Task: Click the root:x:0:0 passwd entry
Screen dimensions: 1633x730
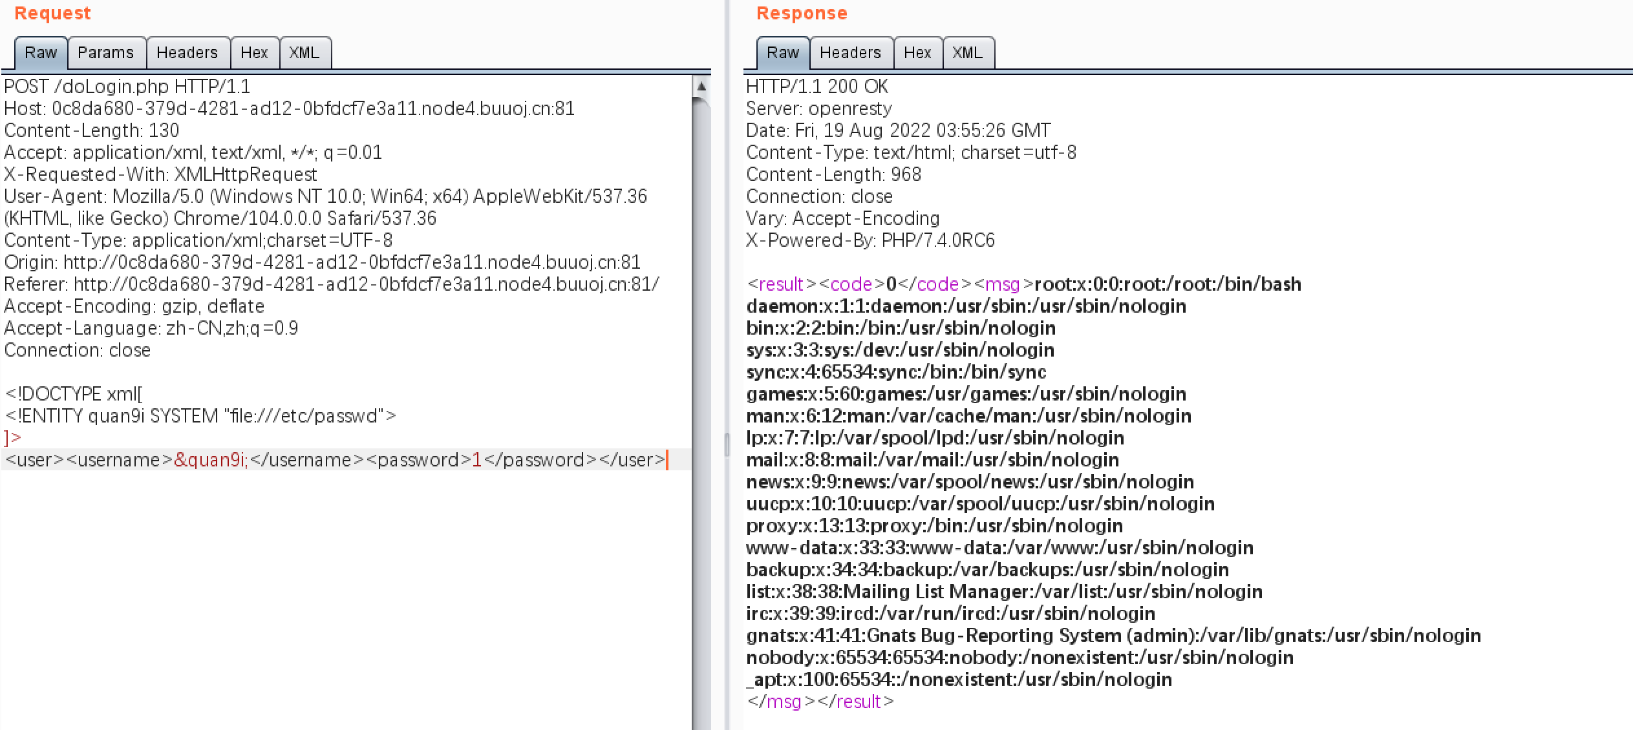Action: coord(1168,284)
